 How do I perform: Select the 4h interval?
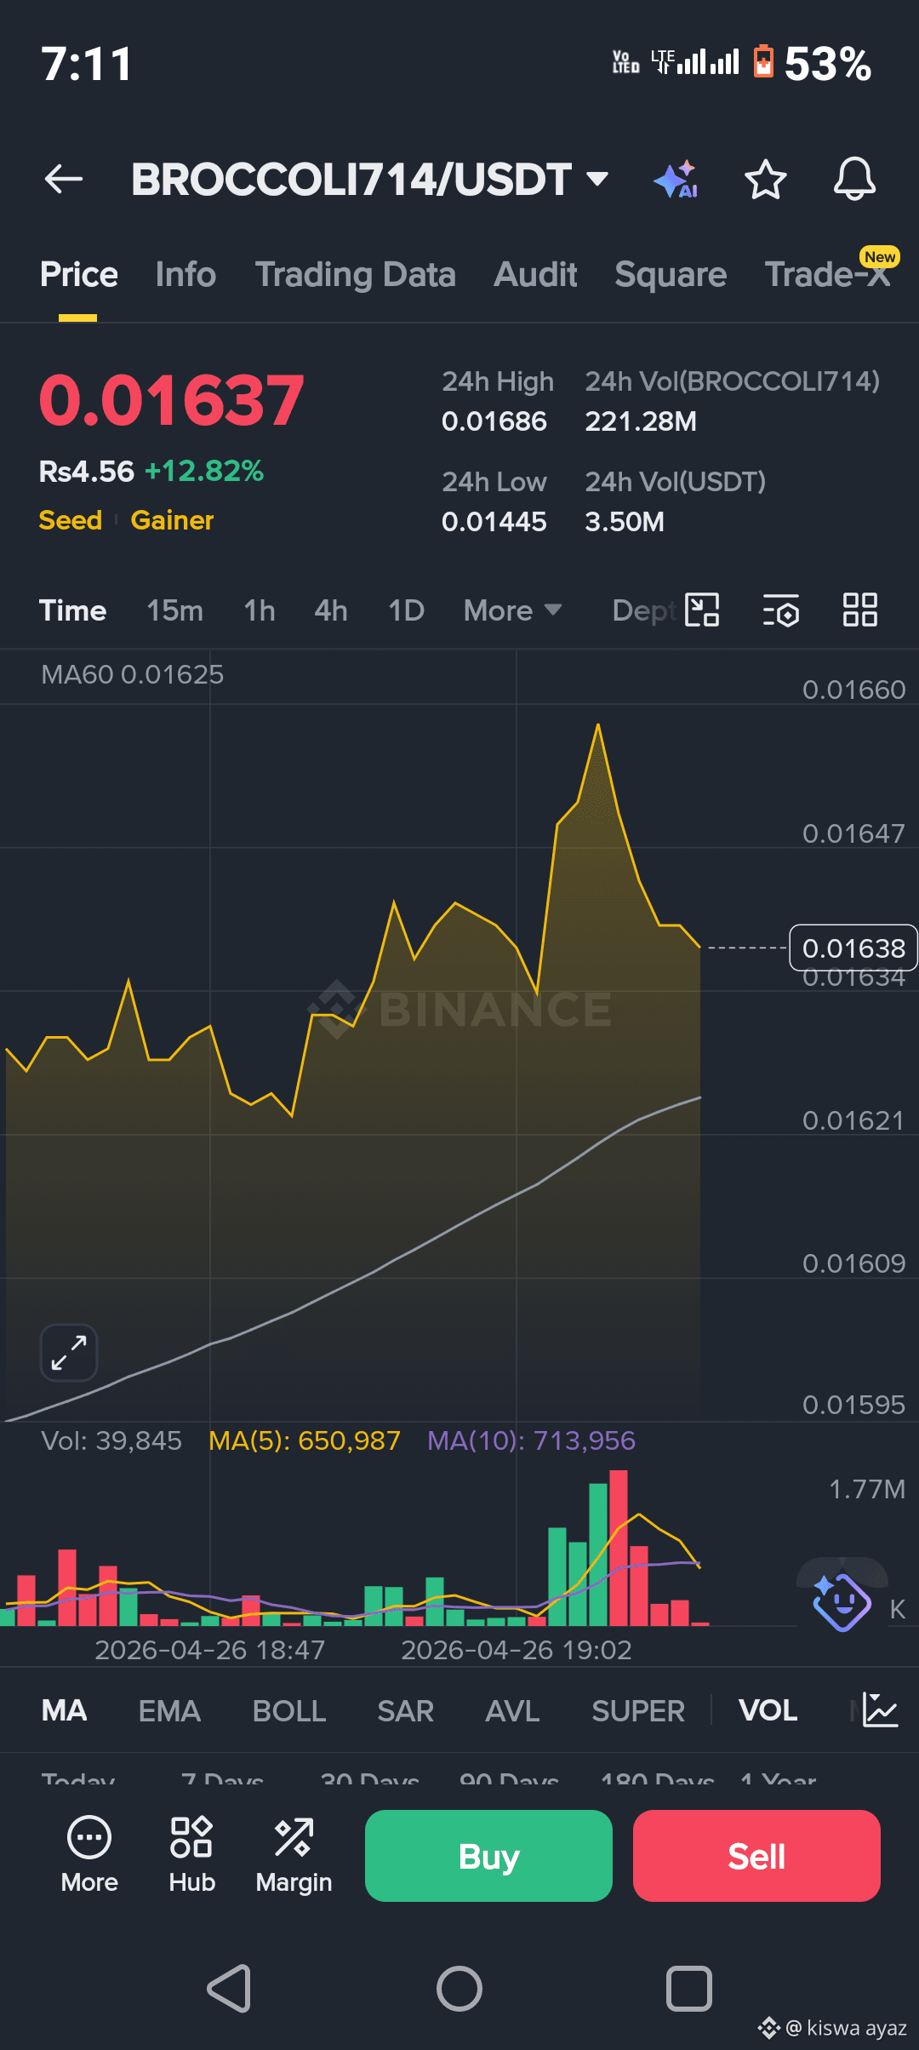tap(331, 610)
